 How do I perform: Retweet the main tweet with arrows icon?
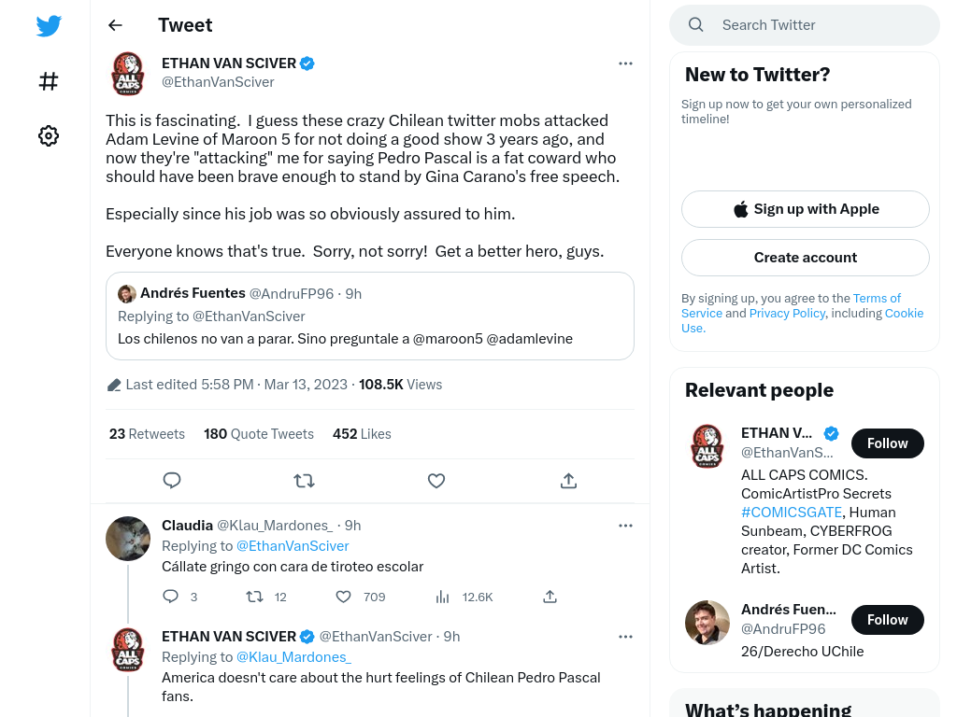pyautogui.click(x=304, y=481)
